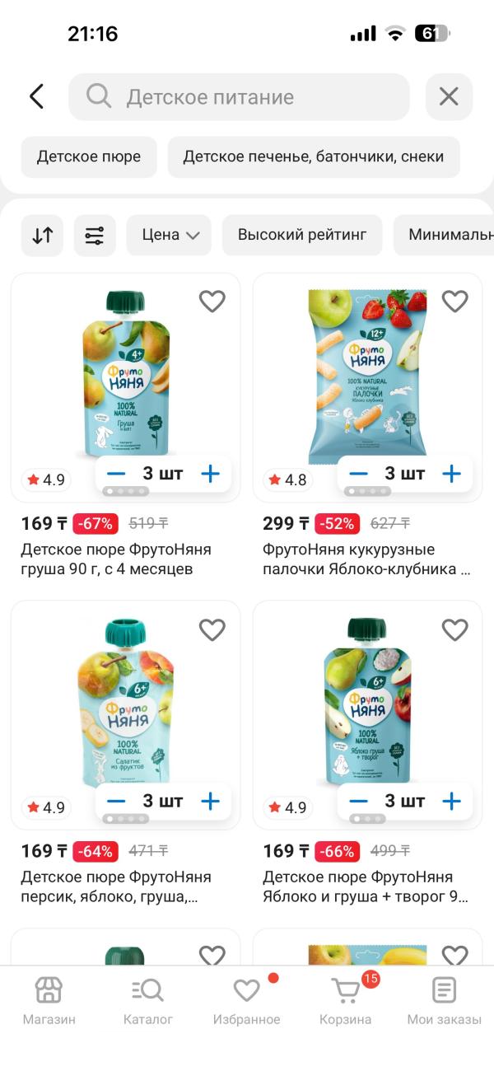494x1071 pixels.
Task: Favorite the pear puree with heart icon
Action: click(212, 302)
